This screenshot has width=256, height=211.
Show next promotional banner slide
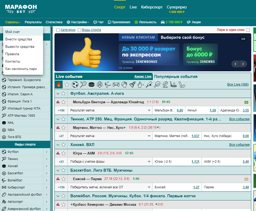pyautogui.click(x=243, y=64)
